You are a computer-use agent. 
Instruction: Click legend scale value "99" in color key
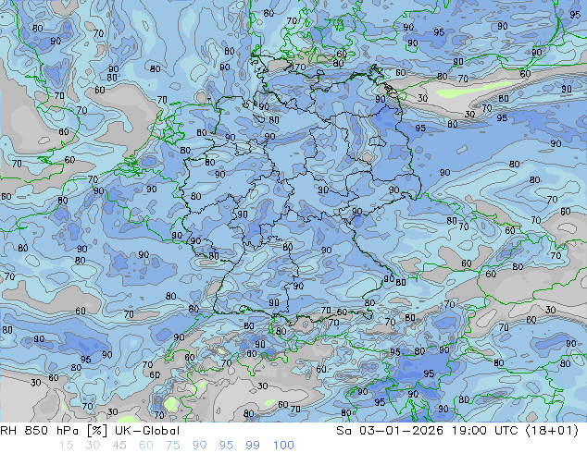point(253,446)
